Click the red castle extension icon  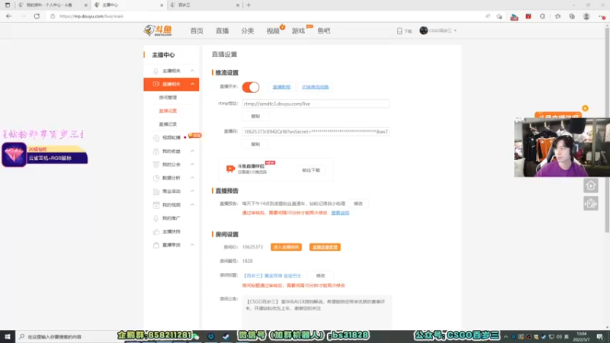pyautogui.click(x=528, y=16)
